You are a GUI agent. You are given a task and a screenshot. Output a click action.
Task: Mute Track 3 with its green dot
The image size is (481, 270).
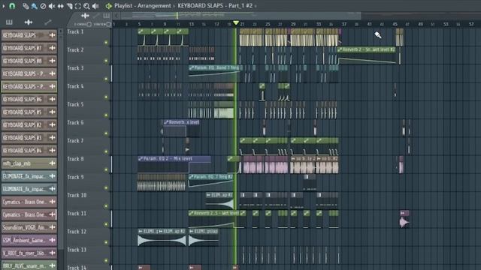pos(106,79)
